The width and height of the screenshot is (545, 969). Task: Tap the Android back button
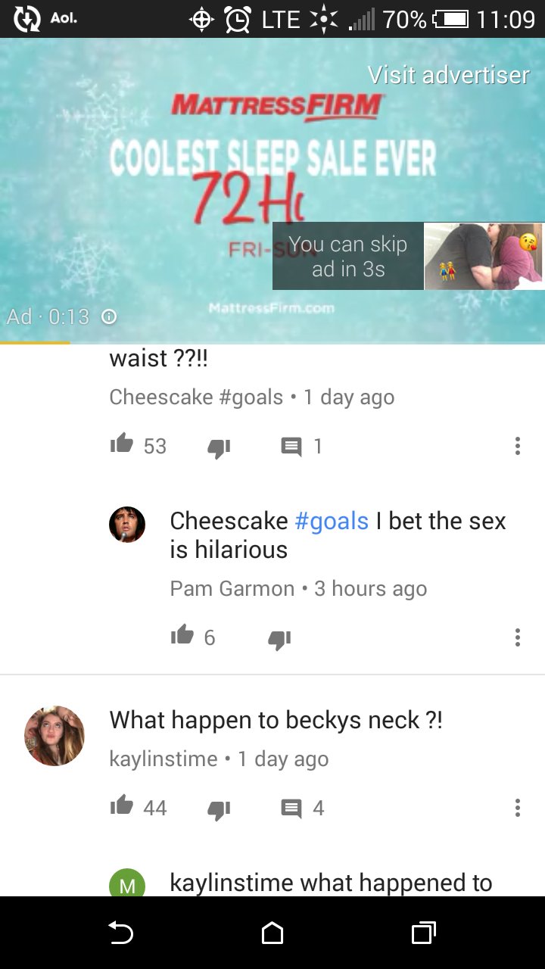121,934
